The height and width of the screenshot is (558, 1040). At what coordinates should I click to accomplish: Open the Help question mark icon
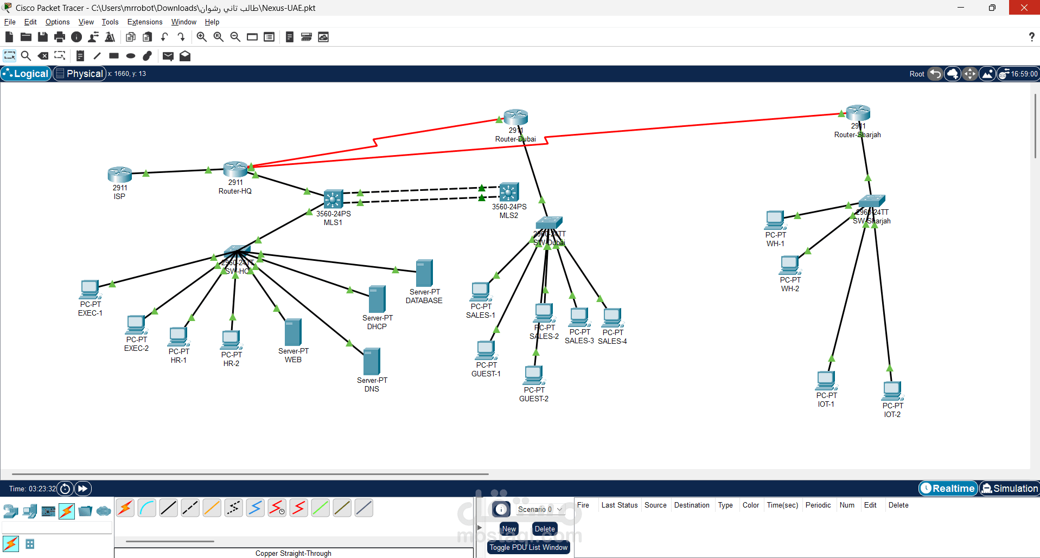1031,37
